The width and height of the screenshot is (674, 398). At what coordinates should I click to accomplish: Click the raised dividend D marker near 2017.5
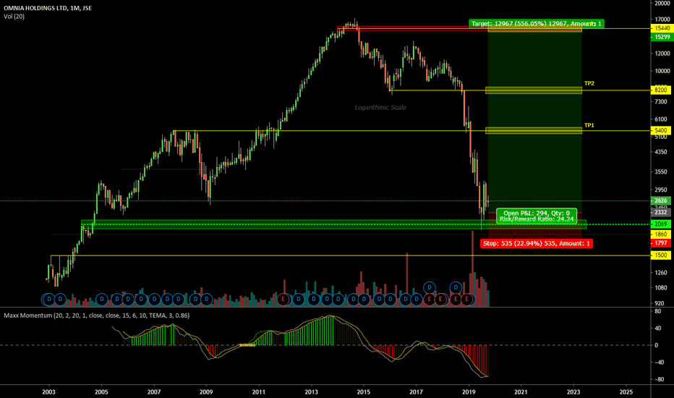[430, 287]
